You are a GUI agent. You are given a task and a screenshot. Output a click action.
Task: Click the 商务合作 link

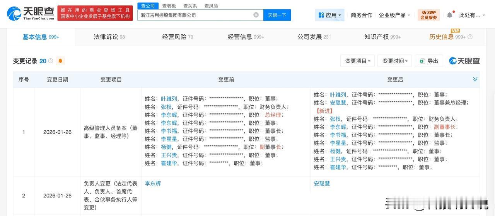362,15
